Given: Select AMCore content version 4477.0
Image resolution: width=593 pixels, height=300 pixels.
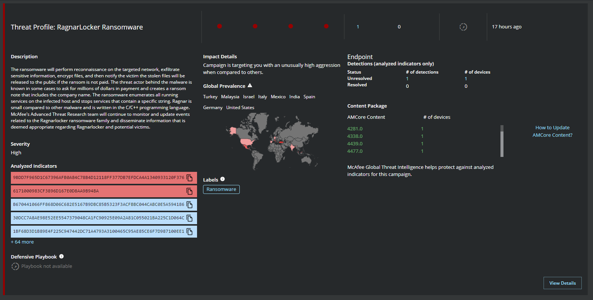Looking at the screenshot, I should (x=355, y=151).
